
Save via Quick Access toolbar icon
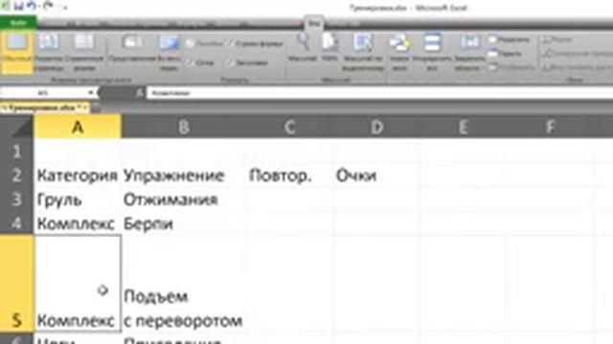(x=18, y=7)
